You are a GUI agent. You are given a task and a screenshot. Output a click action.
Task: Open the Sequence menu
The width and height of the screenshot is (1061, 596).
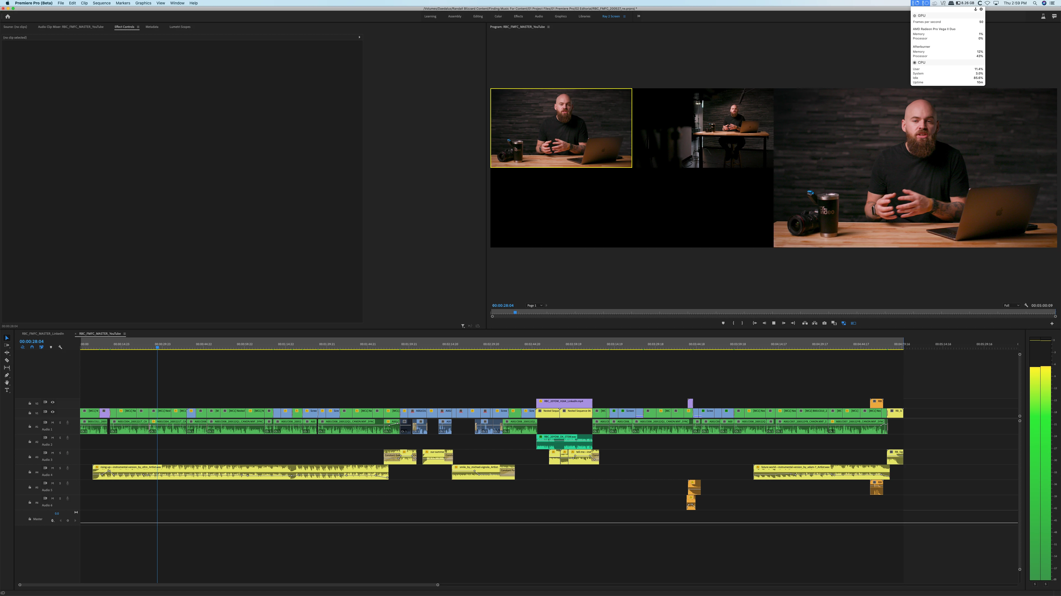pos(101,3)
